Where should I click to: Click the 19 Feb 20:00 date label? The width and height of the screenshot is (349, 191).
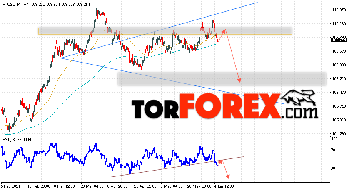(39, 186)
